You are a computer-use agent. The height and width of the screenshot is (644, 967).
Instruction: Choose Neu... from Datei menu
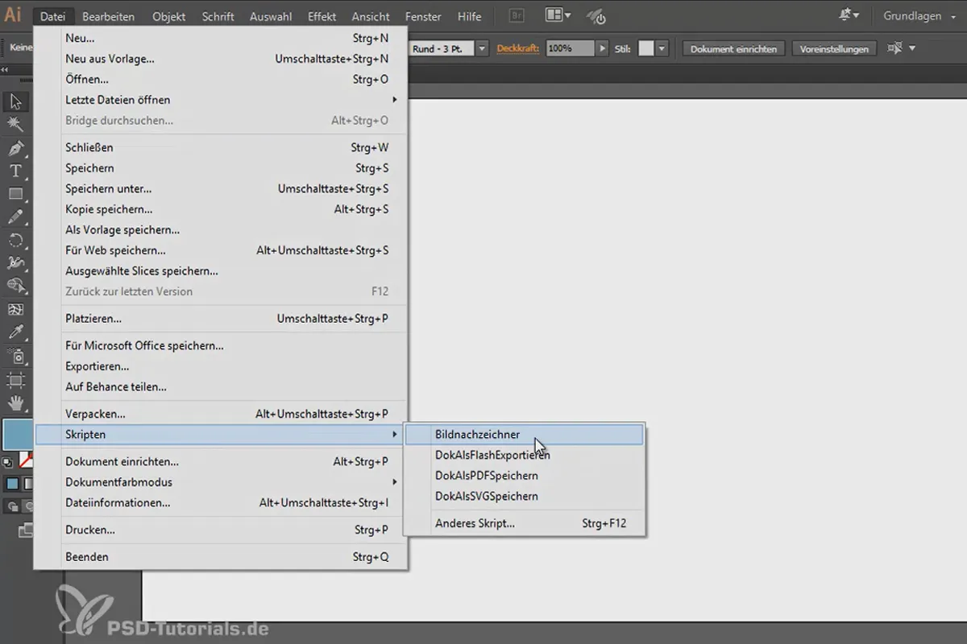pos(222,38)
